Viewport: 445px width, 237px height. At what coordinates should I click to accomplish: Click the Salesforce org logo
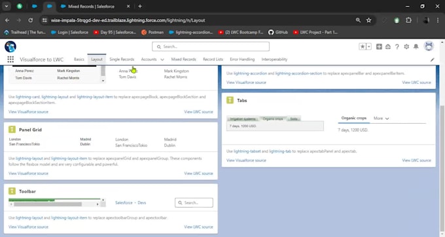point(10,46)
